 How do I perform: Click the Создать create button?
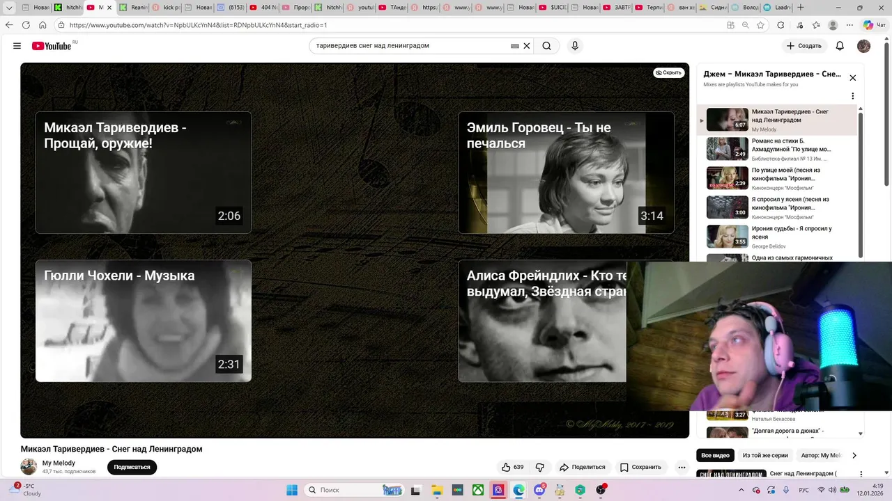click(803, 46)
